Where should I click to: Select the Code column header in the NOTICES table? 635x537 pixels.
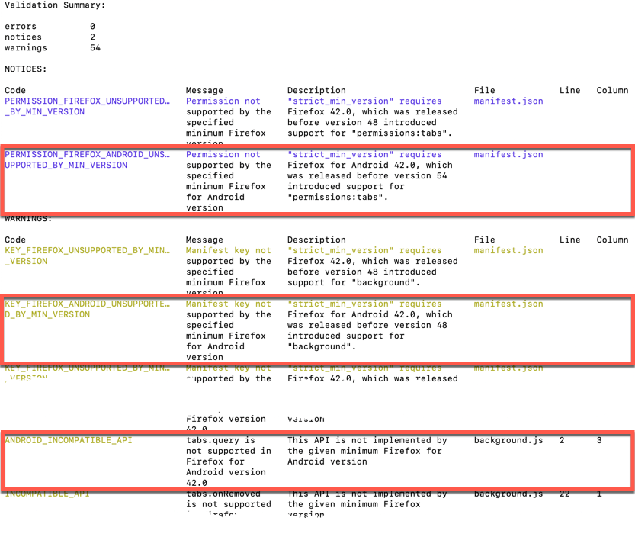click(14, 90)
